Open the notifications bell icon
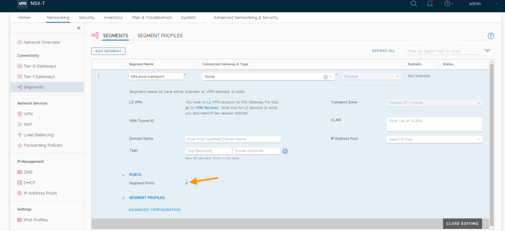Viewport: 505px width, 231px height. pyautogui.click(x=430, y=4)
